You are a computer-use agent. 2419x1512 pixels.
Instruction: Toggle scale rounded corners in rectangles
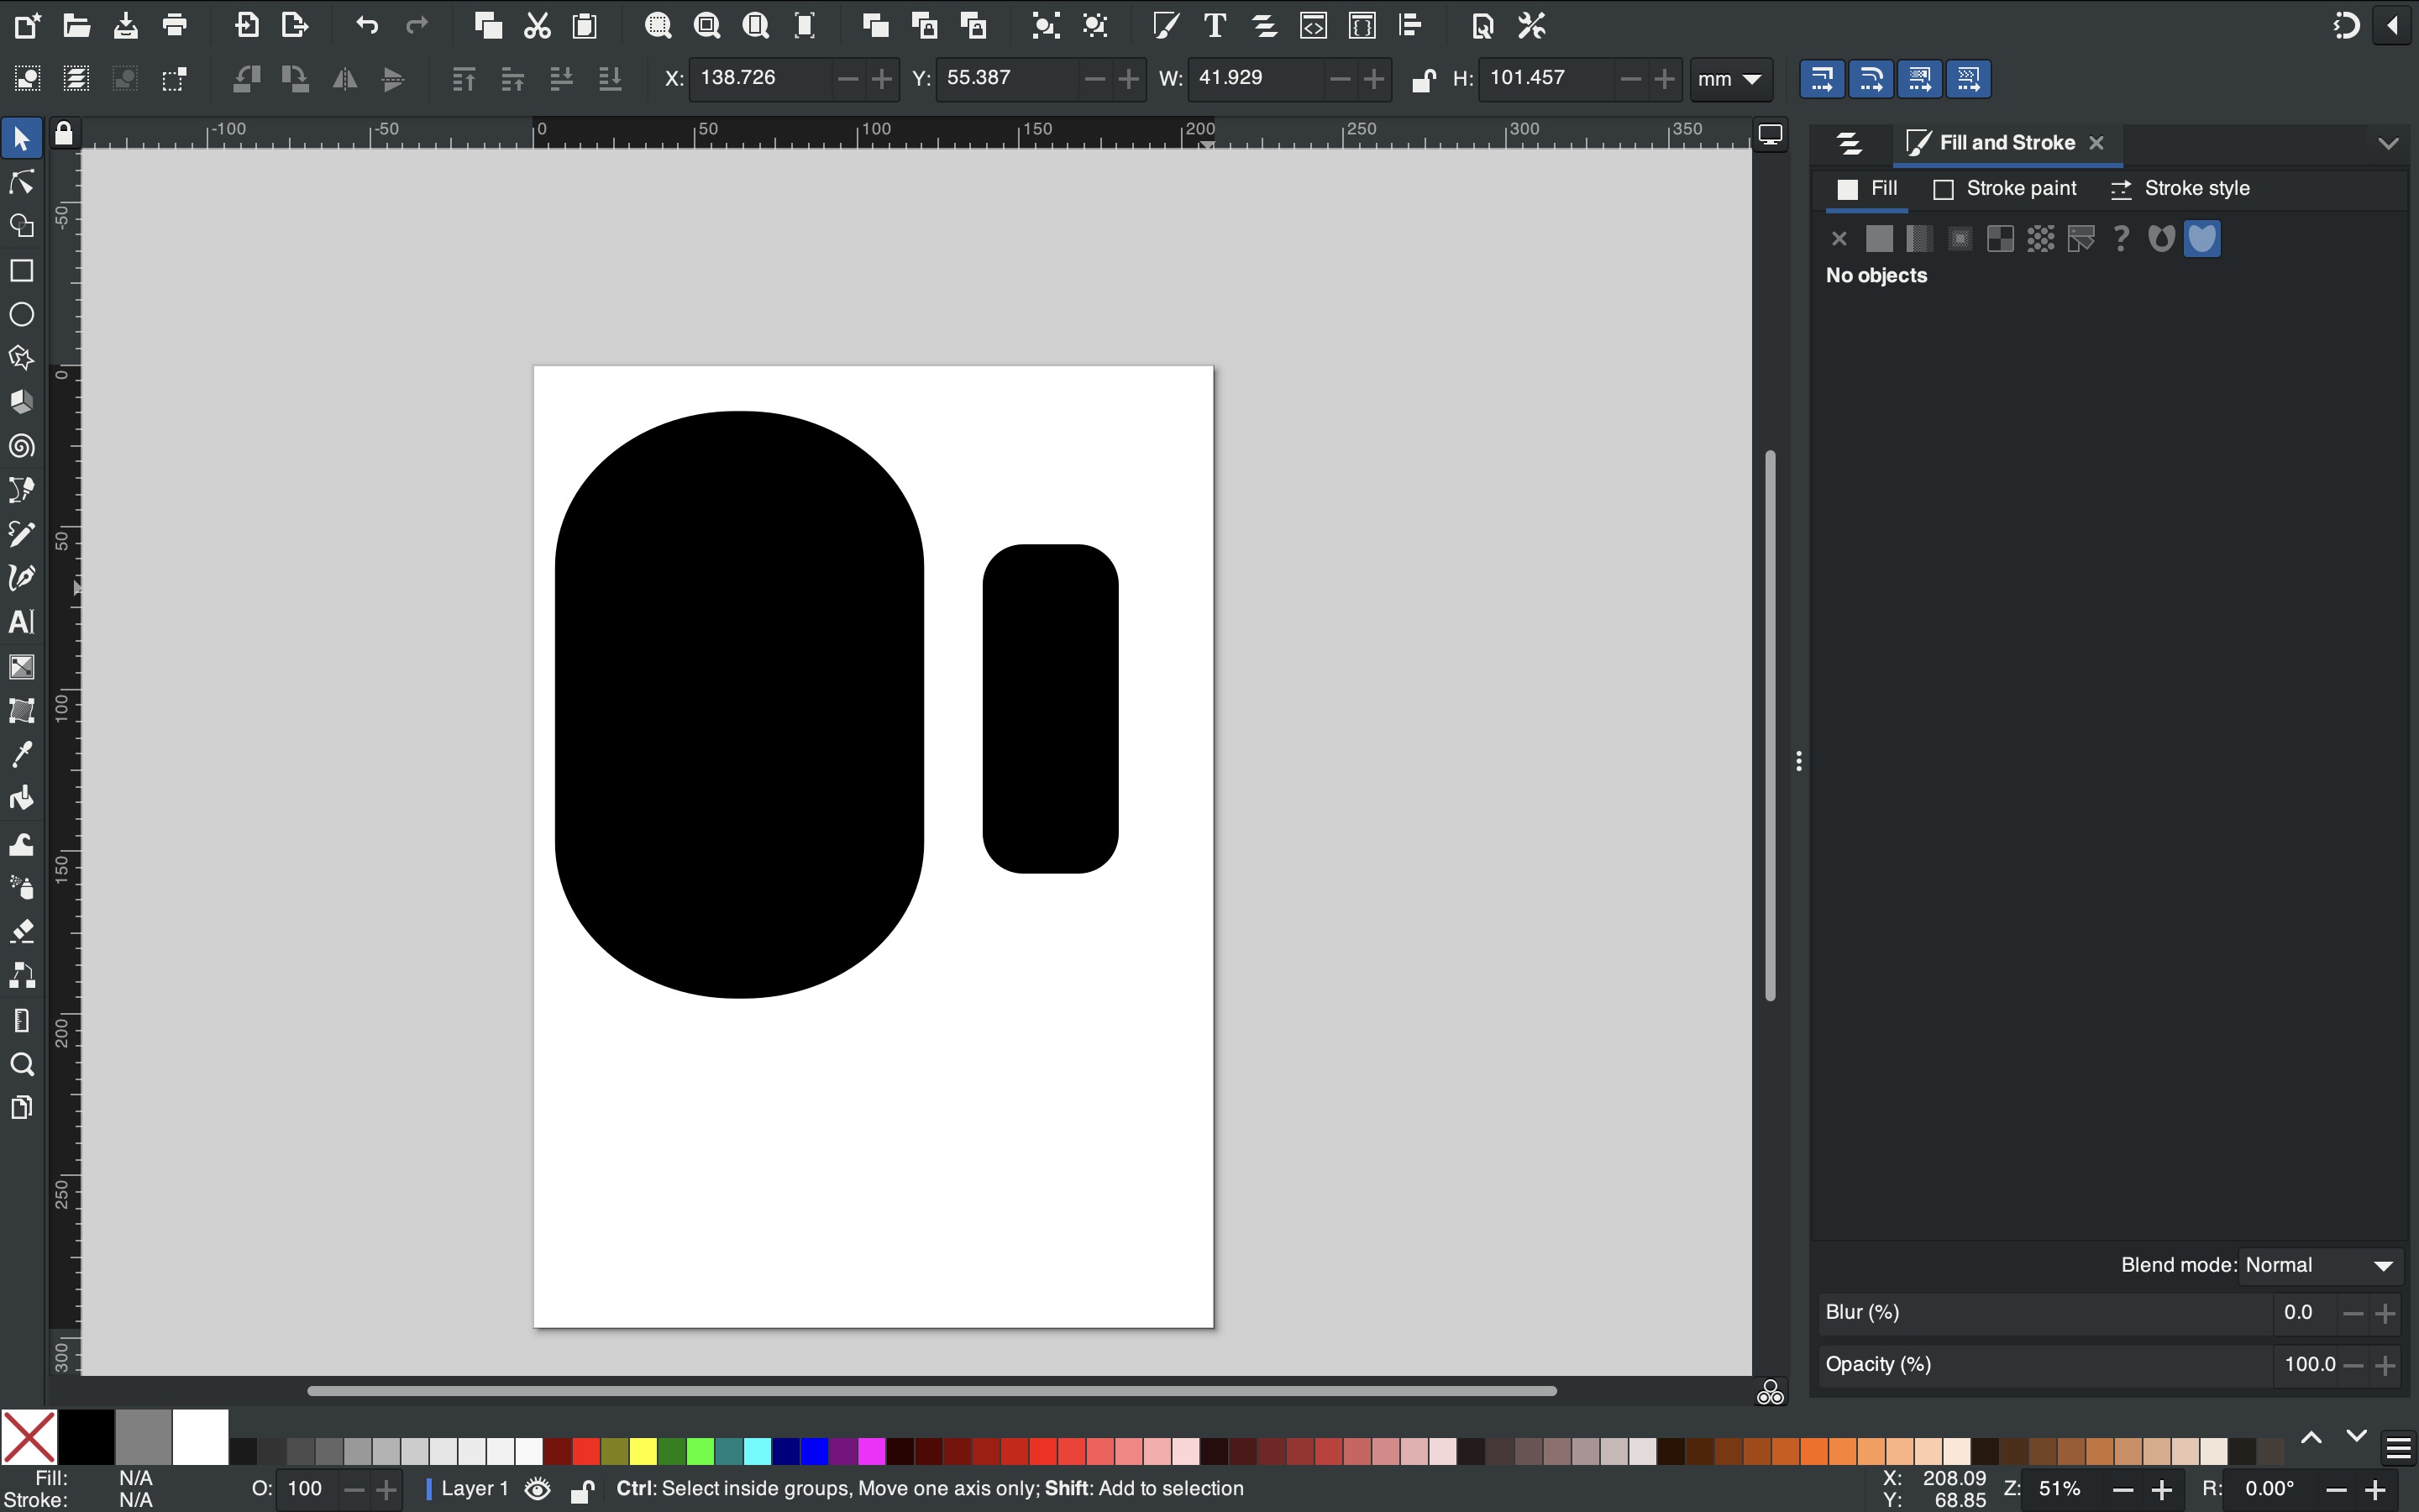coord(1871,79)
